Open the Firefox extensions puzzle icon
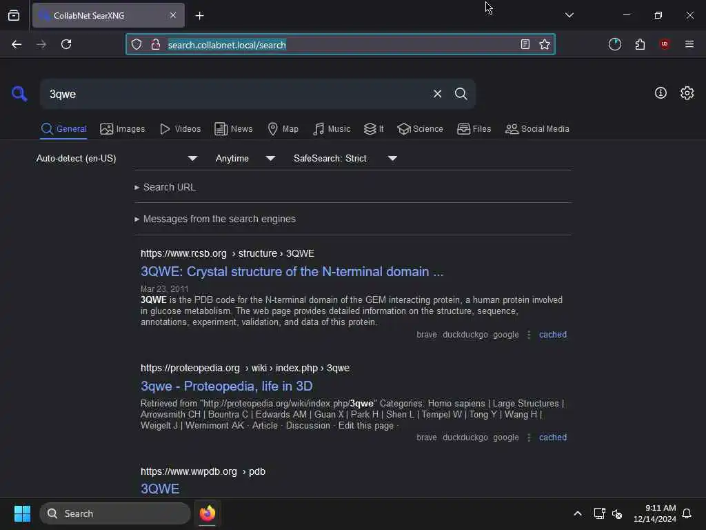The height and width of the screenshot is (530, 706). [640, 44]
